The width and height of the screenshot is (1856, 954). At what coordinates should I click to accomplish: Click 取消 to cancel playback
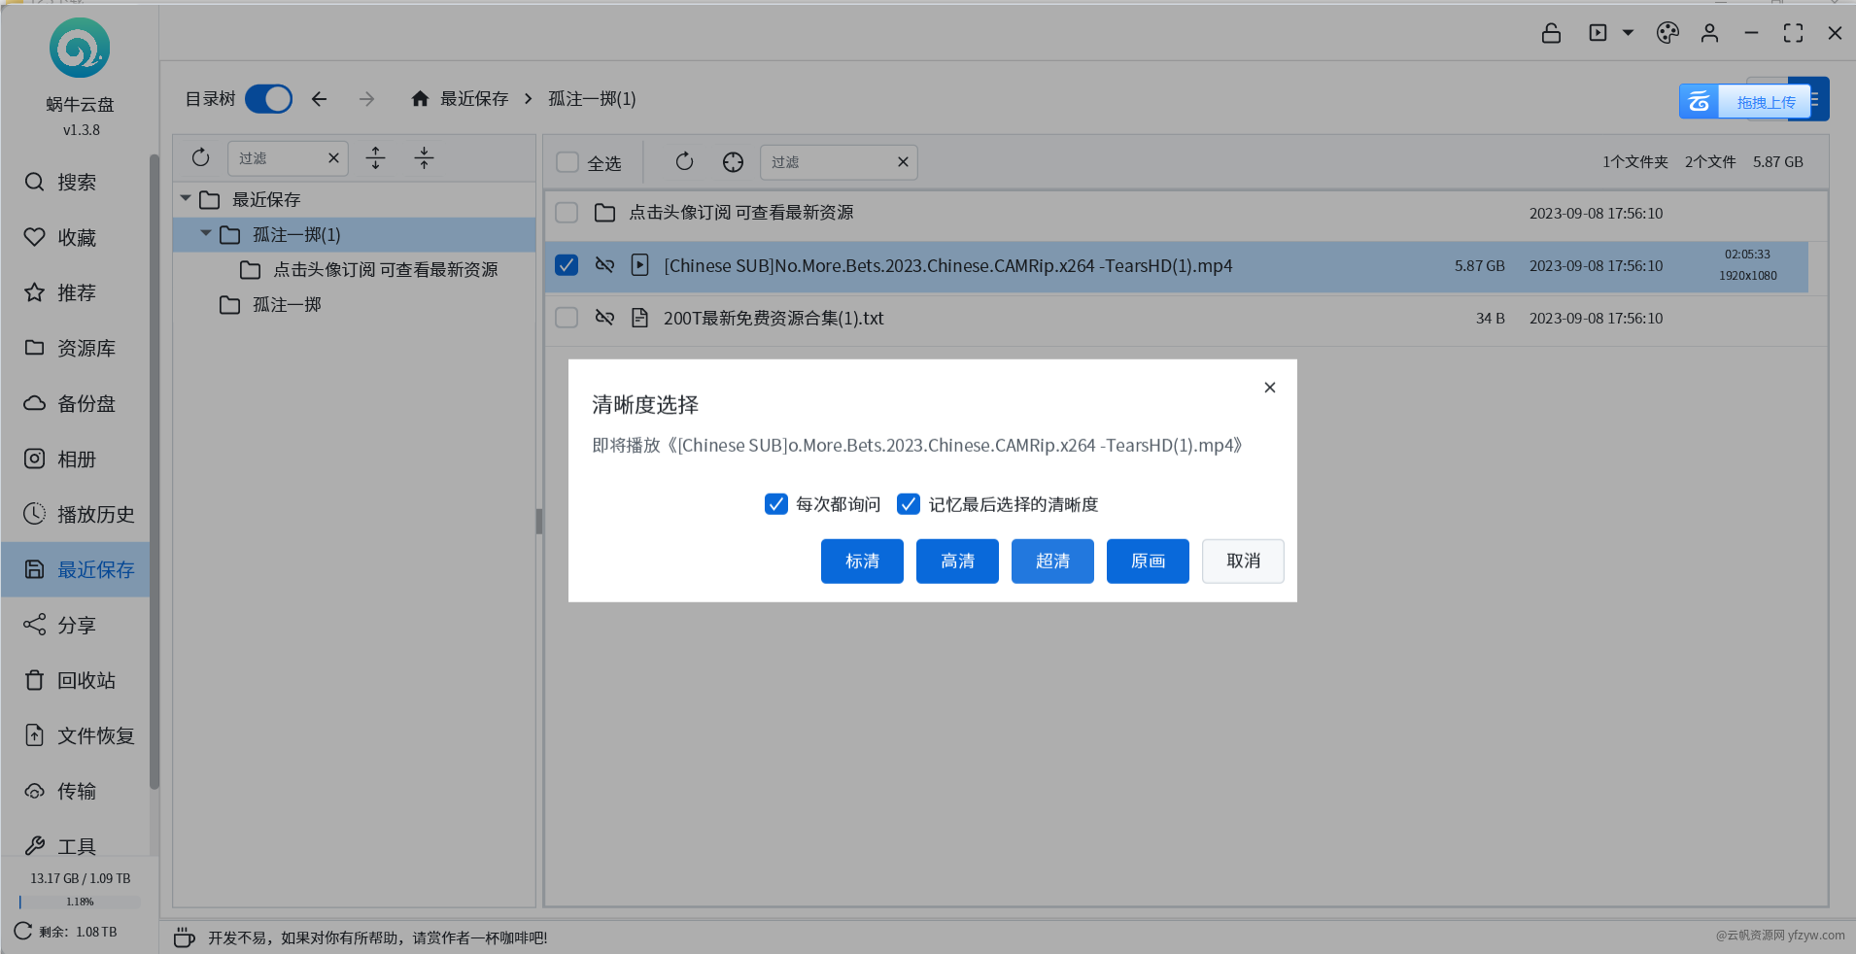pos(1243,562)
